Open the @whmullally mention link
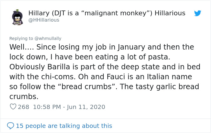211x133 pixels. [x=48, y=38]
